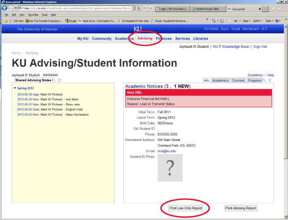The height and width of the screenshot is (220, 288).
Task: Open the Google bookmark in favorites bar
Action: [71, 21]
